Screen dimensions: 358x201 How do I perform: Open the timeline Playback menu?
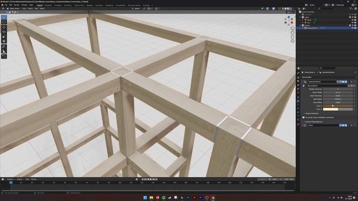(x=10, y=179)
